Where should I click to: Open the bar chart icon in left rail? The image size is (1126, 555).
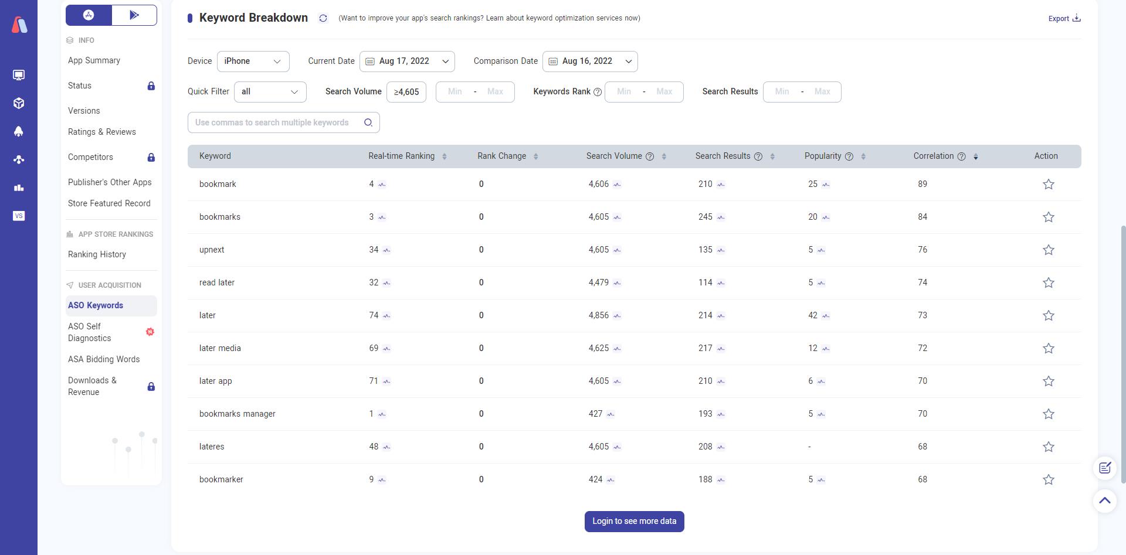(19, 188)
